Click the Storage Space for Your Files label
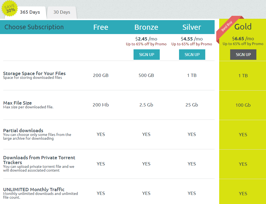 pos(34,73)
